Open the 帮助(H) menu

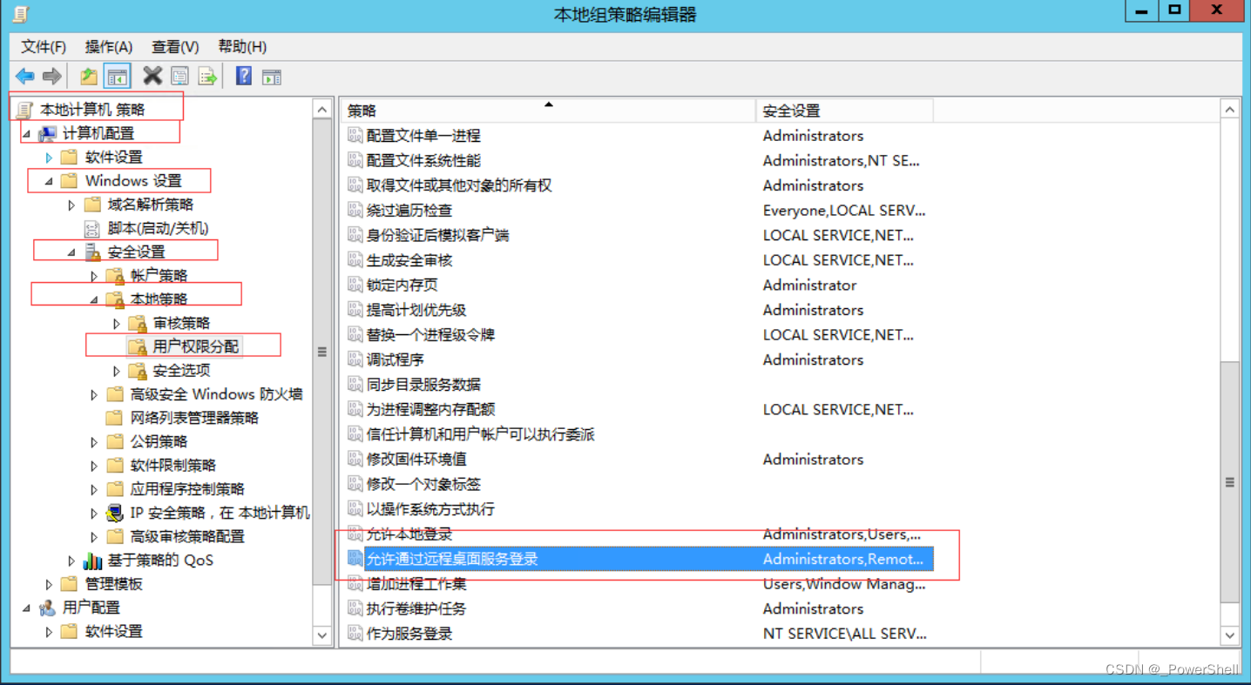242,47
